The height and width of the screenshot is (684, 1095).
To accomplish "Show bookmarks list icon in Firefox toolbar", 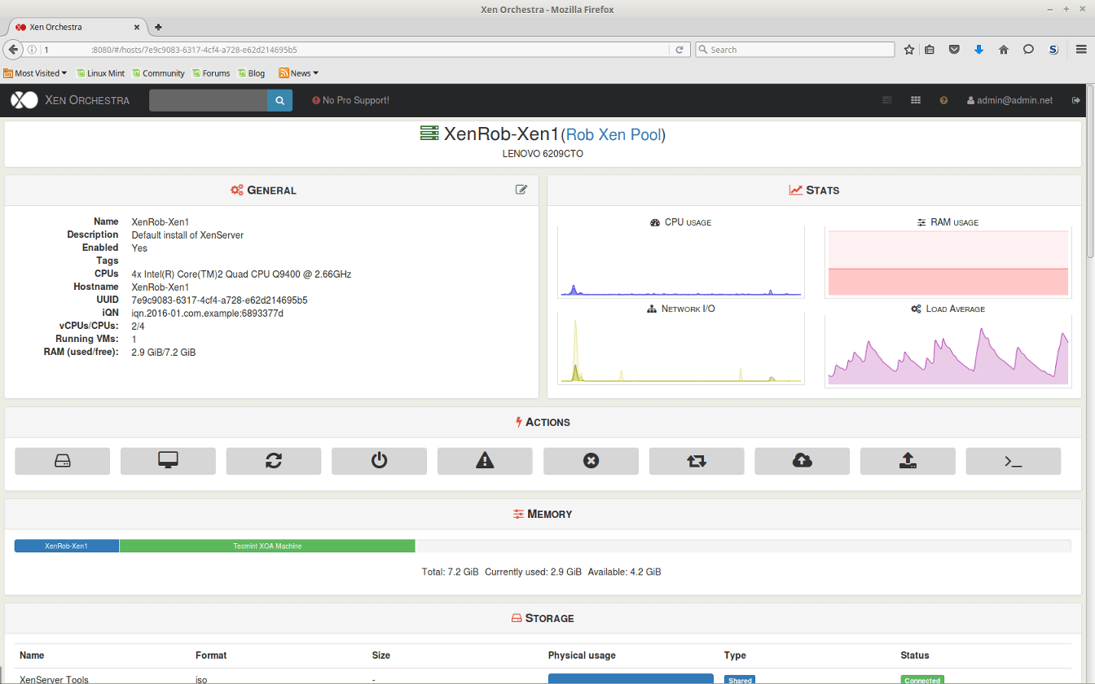I will click(930, 50).
